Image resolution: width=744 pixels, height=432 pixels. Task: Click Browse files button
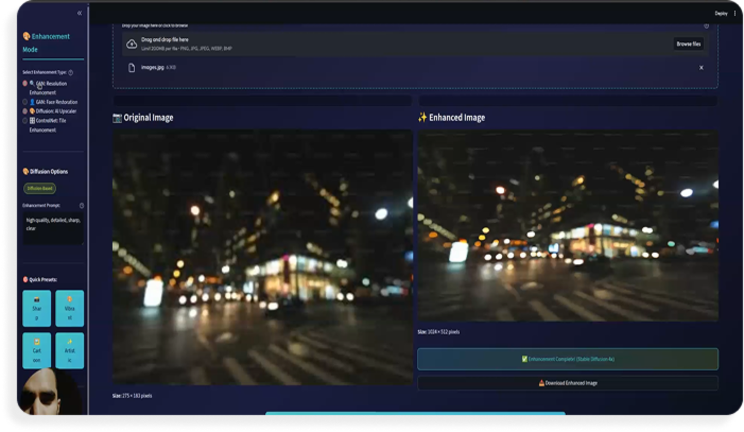click(688, 44)
